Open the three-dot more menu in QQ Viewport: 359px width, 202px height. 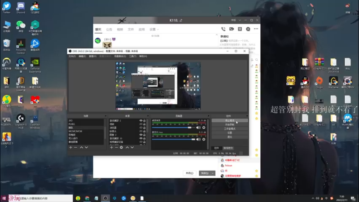(256, 29)
